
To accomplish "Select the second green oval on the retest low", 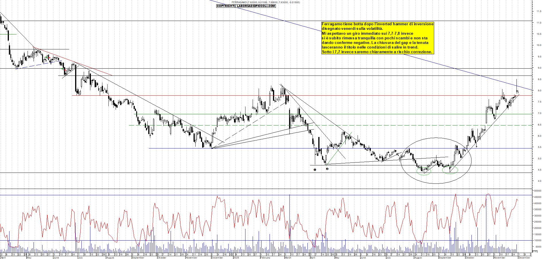I will 450,170.
